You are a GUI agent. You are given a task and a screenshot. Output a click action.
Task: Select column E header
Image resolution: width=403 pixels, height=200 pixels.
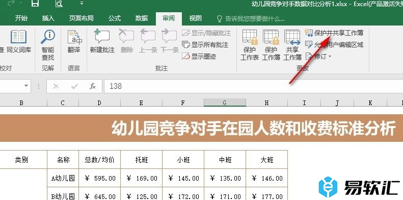point(141,103)
